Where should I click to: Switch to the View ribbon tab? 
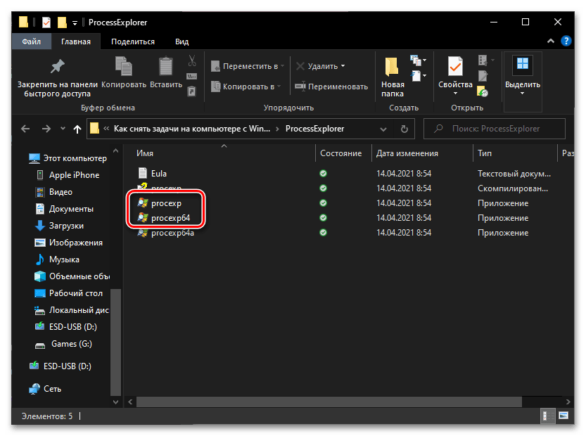[x=181, y=41]
